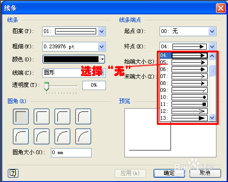Click the line preview box
Screen dimensions: 228x182
[x=170, y=133]
